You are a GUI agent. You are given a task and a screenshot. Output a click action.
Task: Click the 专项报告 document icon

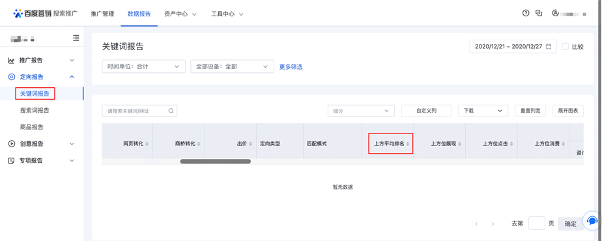coord(12,161)
